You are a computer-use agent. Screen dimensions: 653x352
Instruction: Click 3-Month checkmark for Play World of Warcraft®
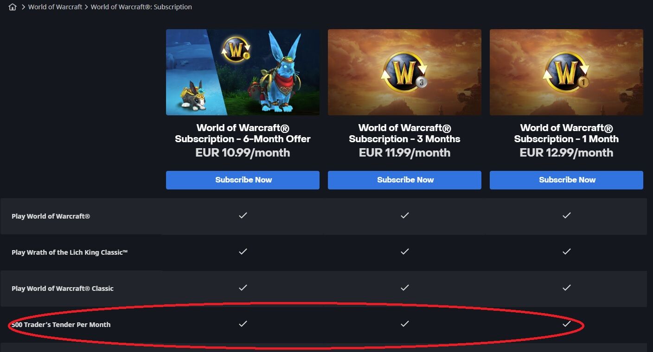click(x=404, y=215)
